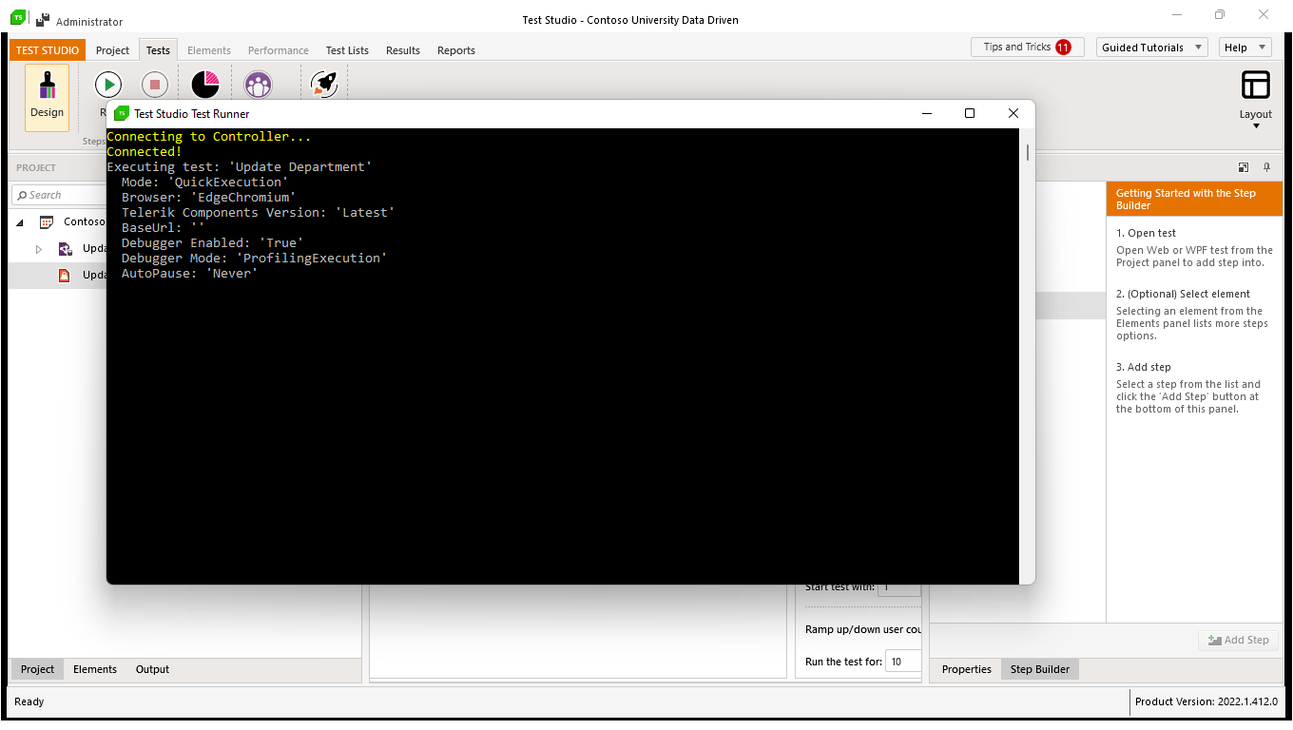Image resolution: width=1293 pixels, height=730 pixels.
Task: Click the project Search field
Action: 59,195
